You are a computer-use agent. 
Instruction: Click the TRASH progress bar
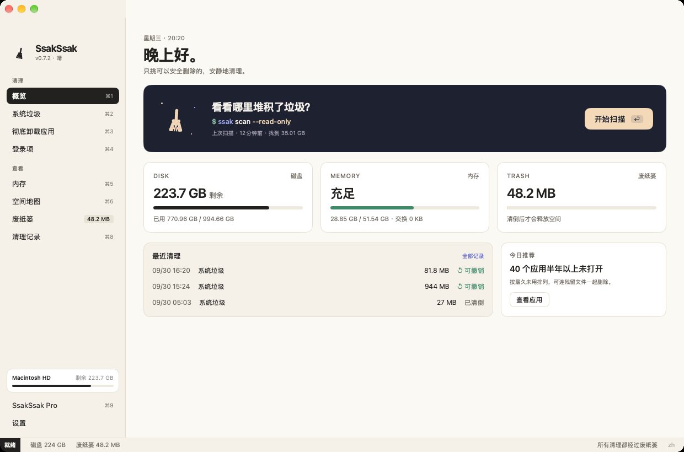tap(581, 208)
